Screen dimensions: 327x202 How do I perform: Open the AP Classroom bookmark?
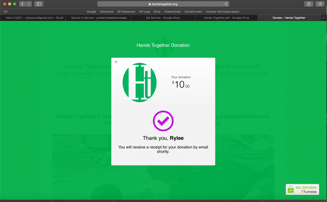click(126, 12)
